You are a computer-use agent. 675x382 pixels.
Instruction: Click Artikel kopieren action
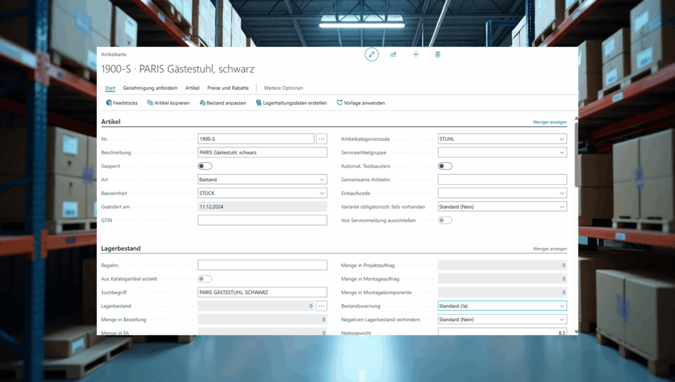point(168,103)
